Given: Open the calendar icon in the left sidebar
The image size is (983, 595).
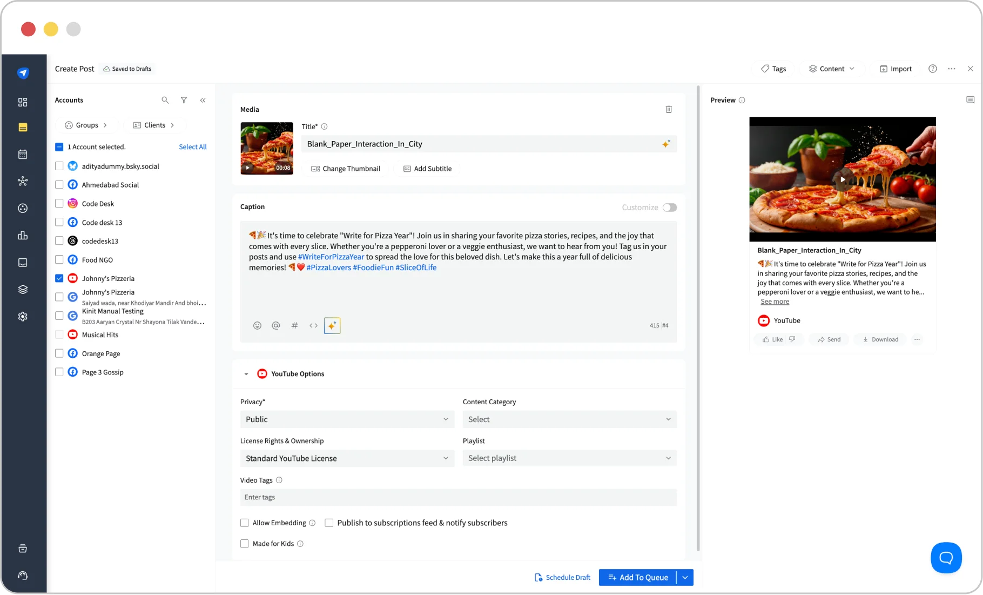Looking at the screenshot, I should (x=23, y=154).
